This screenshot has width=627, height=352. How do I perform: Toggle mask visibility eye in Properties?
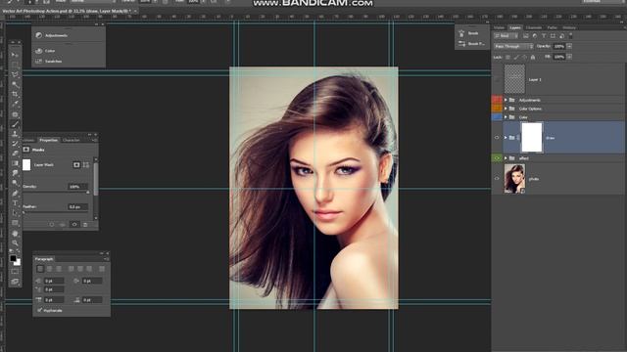pyautogui.click(x=74, y=225)
